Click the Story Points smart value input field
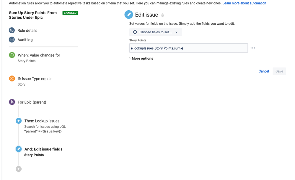 188,48
